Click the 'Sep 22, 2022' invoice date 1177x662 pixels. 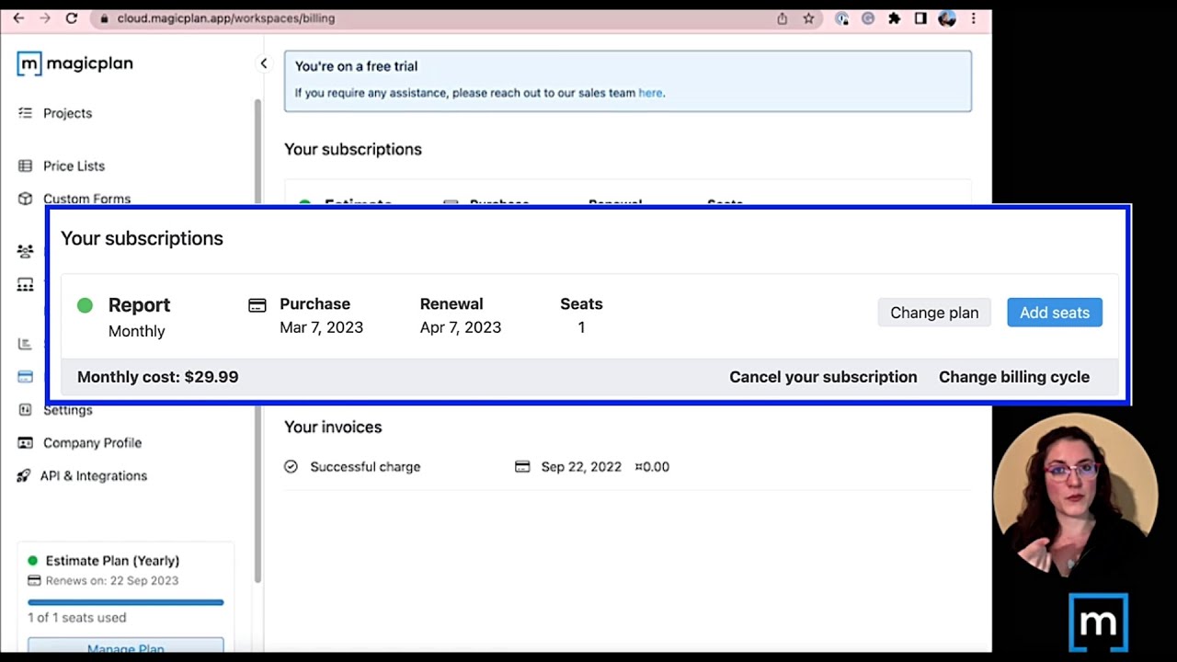(x=581, y=467)
